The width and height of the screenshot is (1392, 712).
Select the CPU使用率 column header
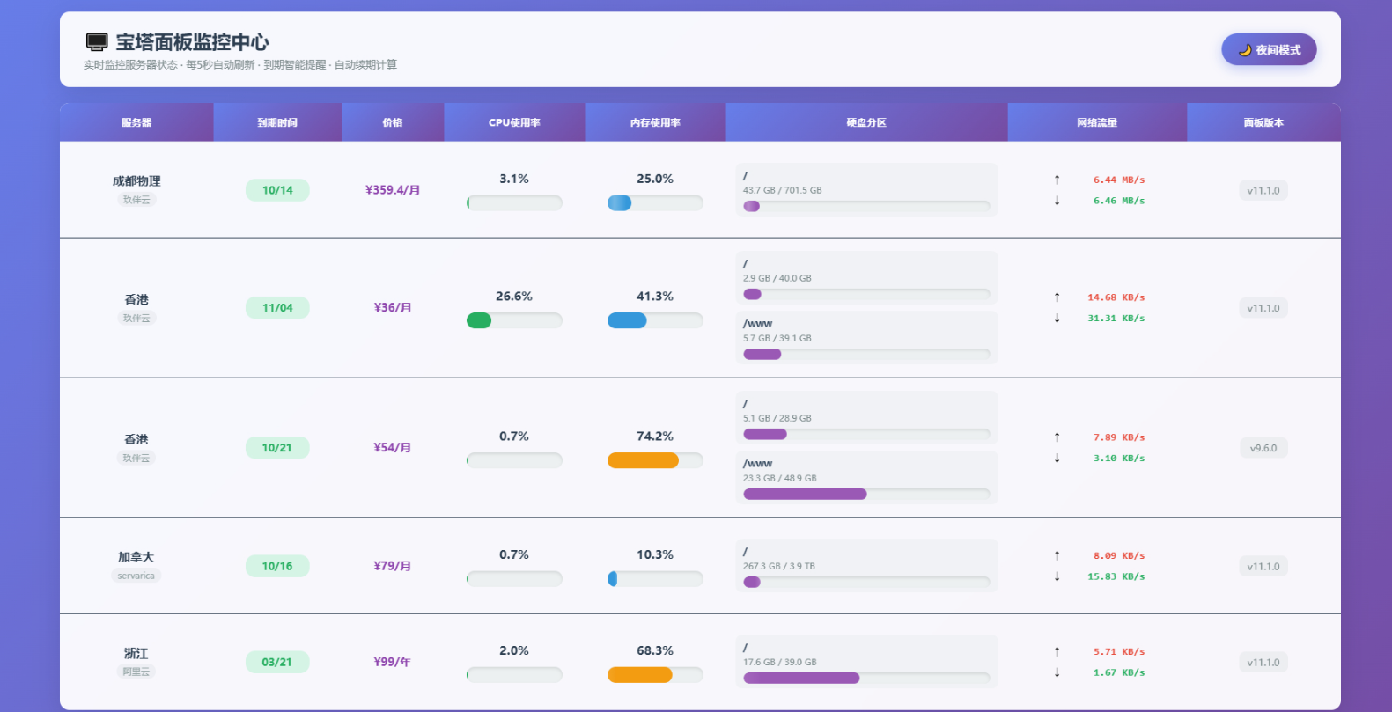coord(514,122)
